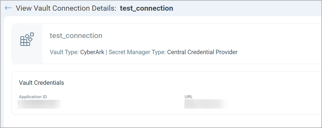This screenshot has height=128, width=322.
Task: Select the blurred URL value
Action: pyautogui.click(x=206, y=104)
